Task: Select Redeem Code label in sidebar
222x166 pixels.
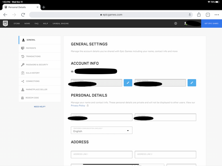Action: click(32, 98)
